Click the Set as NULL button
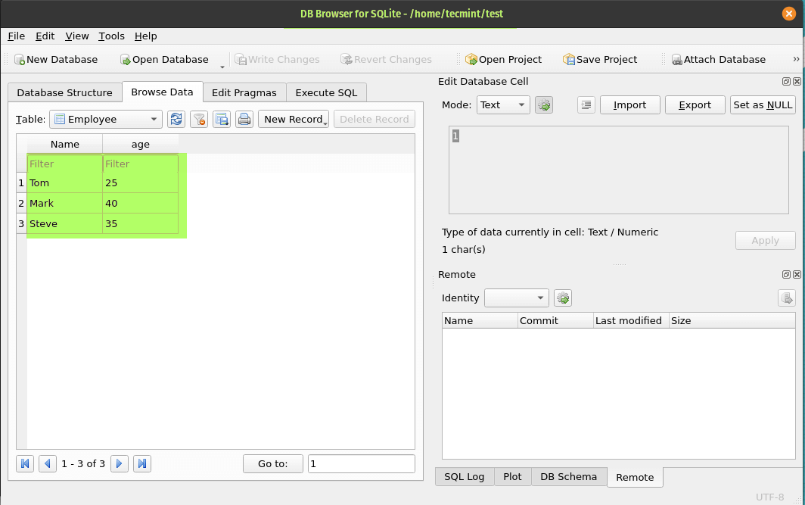 pyautogui.click(x=763, y=105)
